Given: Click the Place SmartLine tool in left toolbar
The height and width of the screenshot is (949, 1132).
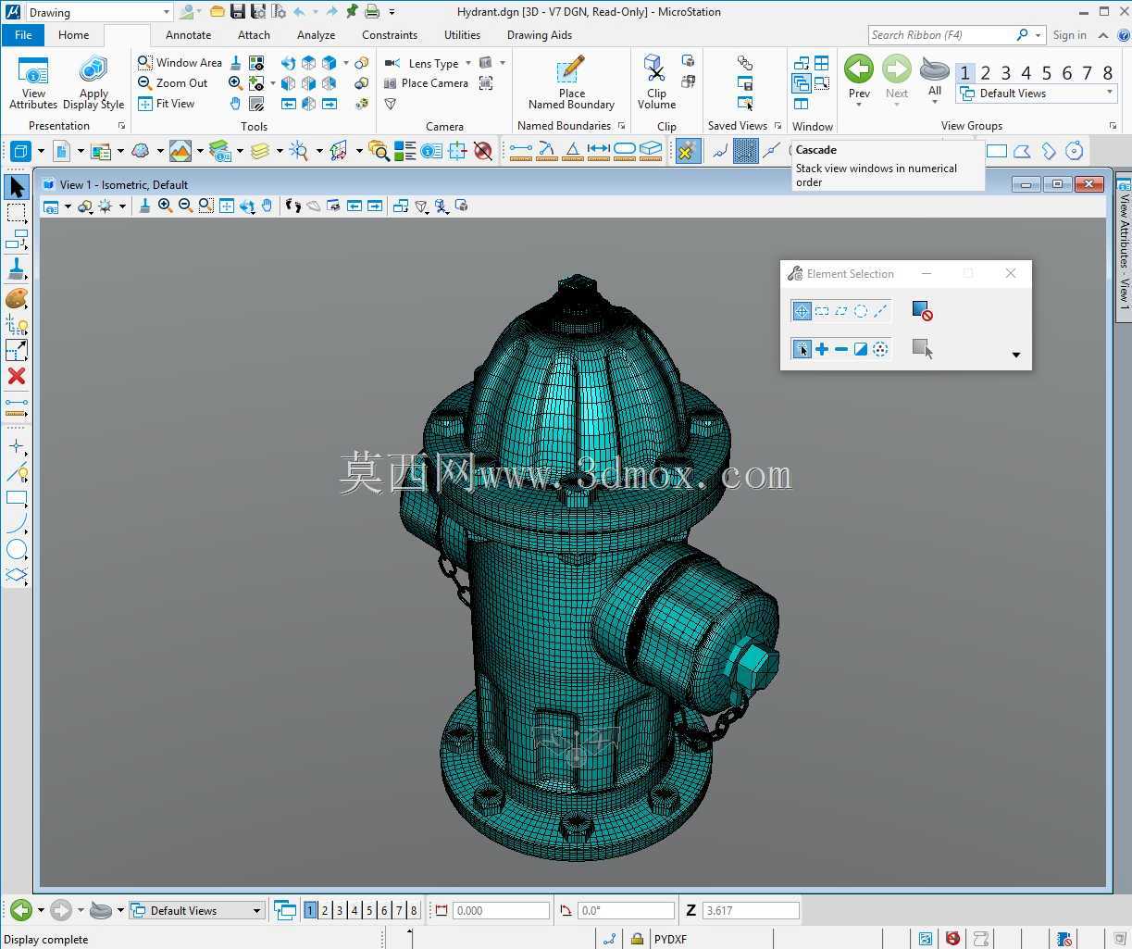Looking at the screenshot, I should pyautogui.click(x=17, y=473).
